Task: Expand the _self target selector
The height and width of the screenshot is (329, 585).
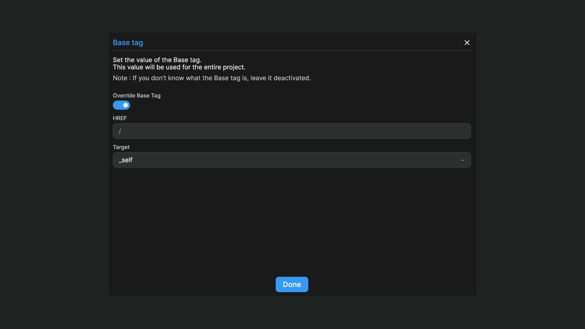Action: [x=291, y=160]
